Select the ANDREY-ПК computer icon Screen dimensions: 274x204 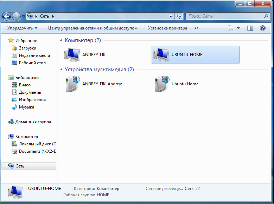[x=72, y=55]
